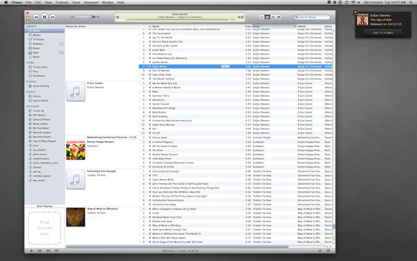The height and width of the screenshot is (261, 417).
Task: Sort by the Time column header
Action: pos(248,27)
